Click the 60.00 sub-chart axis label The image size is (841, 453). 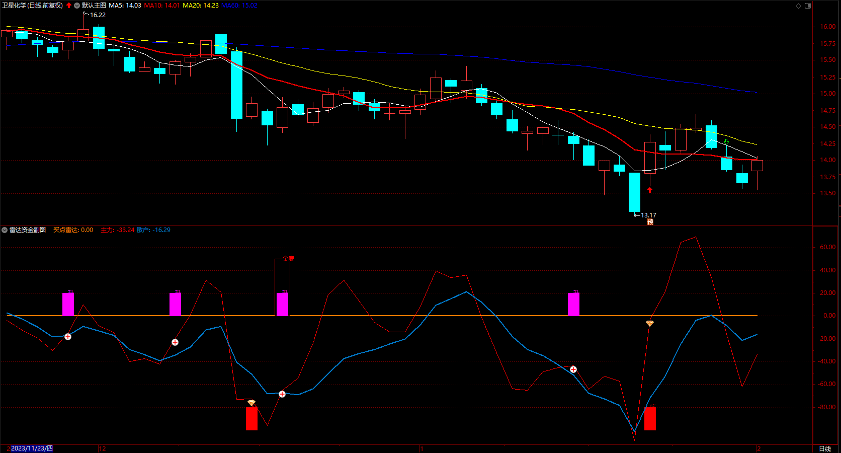828,247
